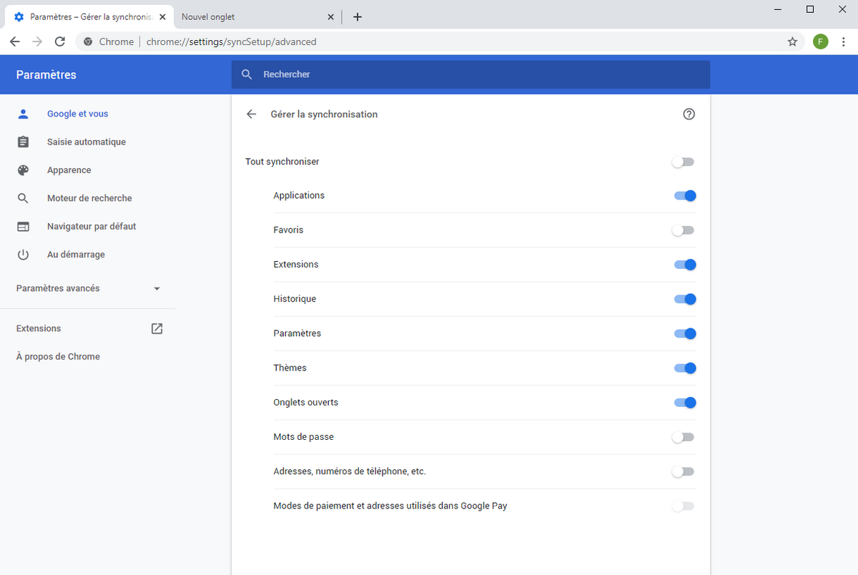The height and width of the screenshot is (575, 858).
Task: Click the Paramètres header title
Action: tap(46, 74)
